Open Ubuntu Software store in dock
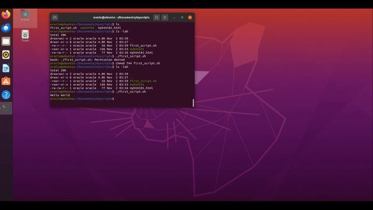Screen dimensions: 373x210 point(6,82)
